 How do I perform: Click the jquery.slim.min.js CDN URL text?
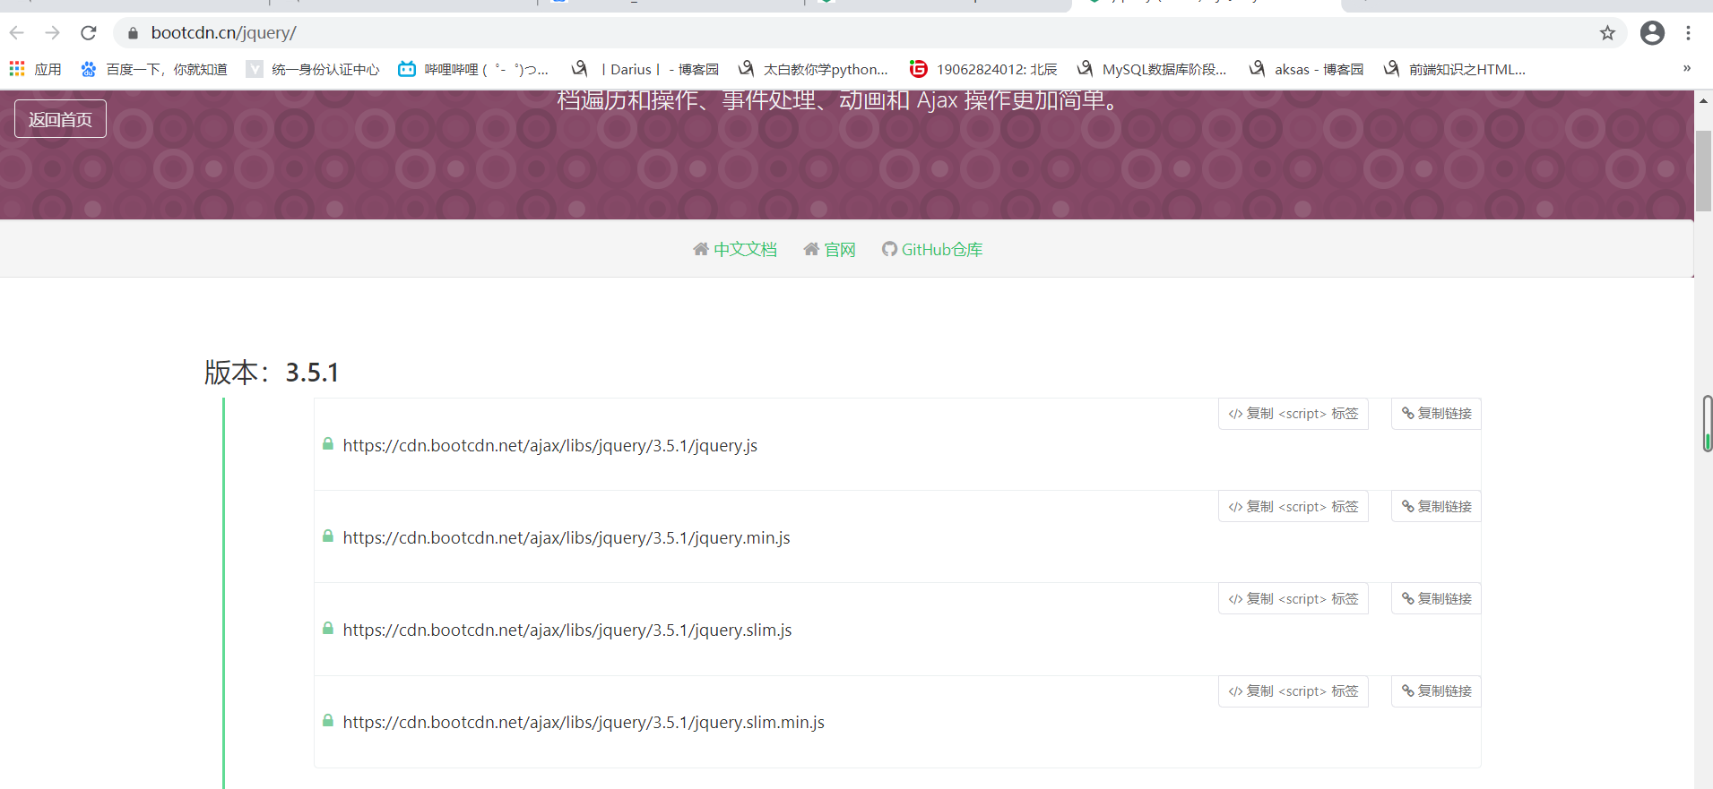tap(584, 722)
